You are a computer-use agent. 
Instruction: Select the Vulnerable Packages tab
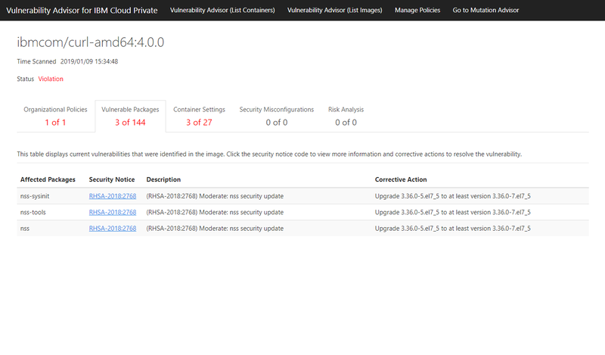tap(130, 116)
